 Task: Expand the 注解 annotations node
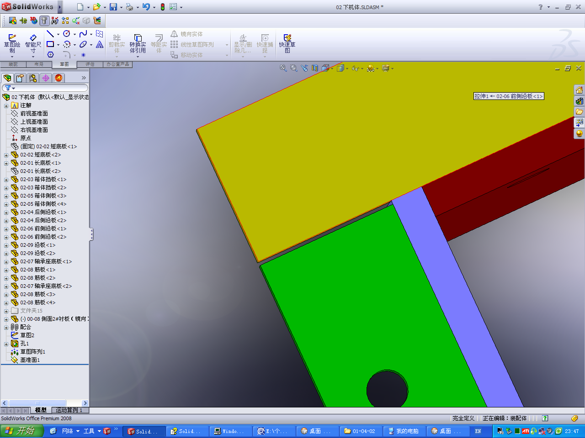6,106
